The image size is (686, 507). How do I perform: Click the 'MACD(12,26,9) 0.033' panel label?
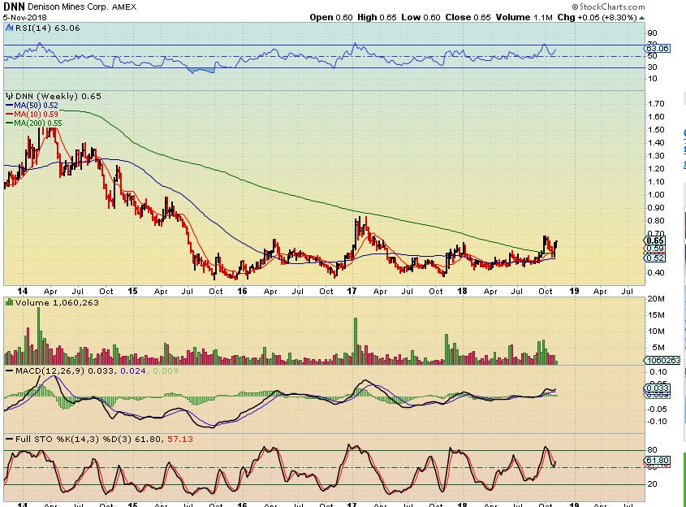(65, 370)
